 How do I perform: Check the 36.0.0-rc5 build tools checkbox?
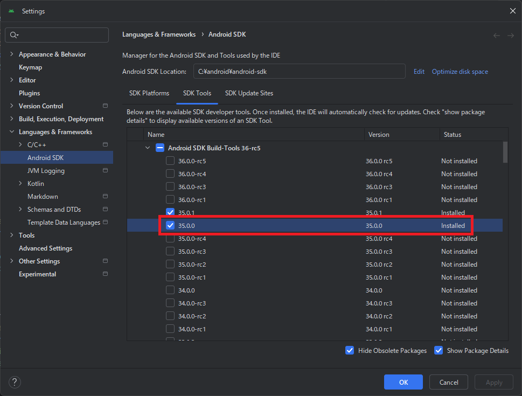(x=170, y=161)
